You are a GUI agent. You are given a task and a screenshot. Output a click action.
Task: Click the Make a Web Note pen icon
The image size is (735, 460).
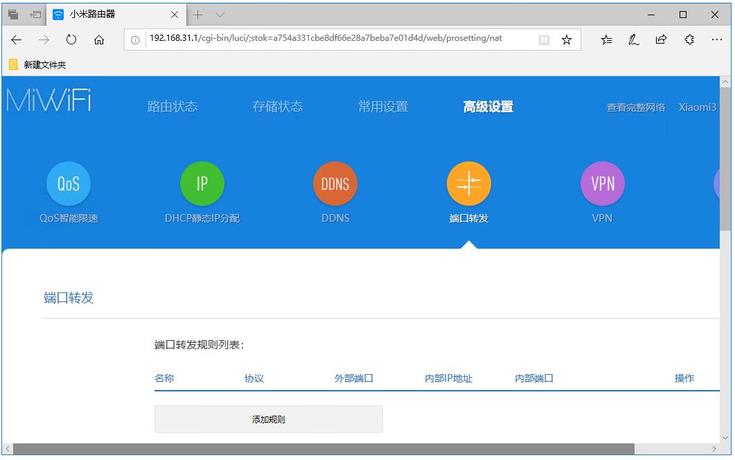pos(634,39)
